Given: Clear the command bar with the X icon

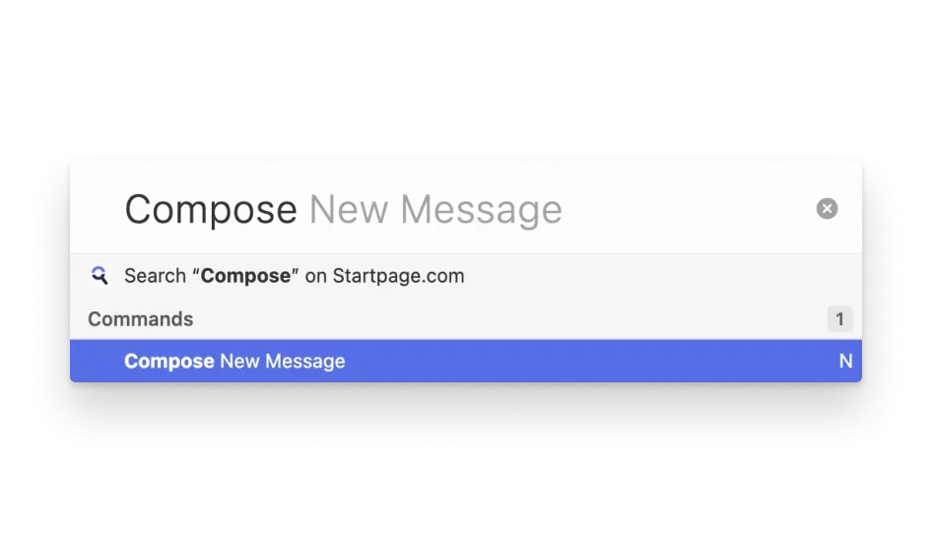Looking at the screenshot, I should click(827, 209).
